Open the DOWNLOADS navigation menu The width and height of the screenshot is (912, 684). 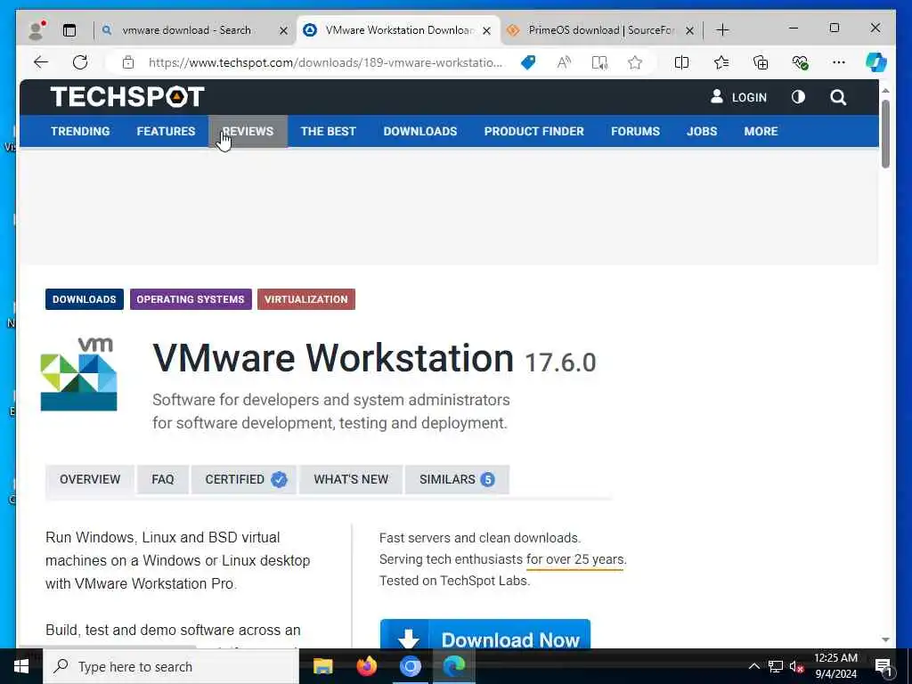pos(420,132)
